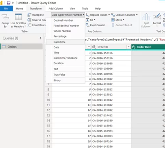Click Replace Values icon

pyautogui.click(x=88, y=15)
